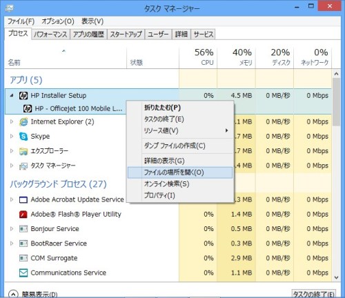Select the HP Officejet 100 Mobile child icon
Viewport: 345px width, 298px height.
click(x=28, y=108)
